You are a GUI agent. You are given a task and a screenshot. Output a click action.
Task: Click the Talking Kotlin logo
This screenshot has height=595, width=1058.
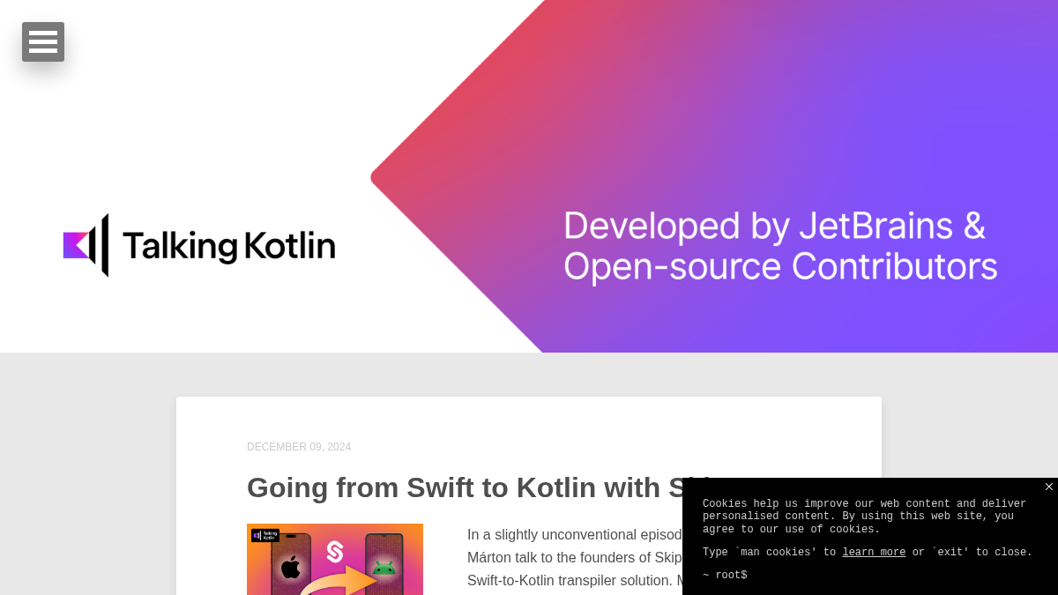[199, 245]
